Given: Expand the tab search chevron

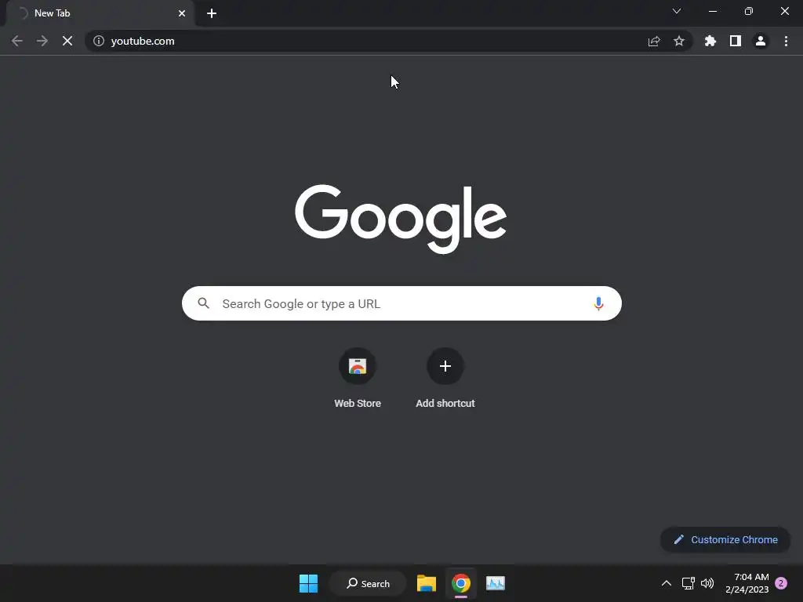Looking at the screenshot, I should pos(677,11).
